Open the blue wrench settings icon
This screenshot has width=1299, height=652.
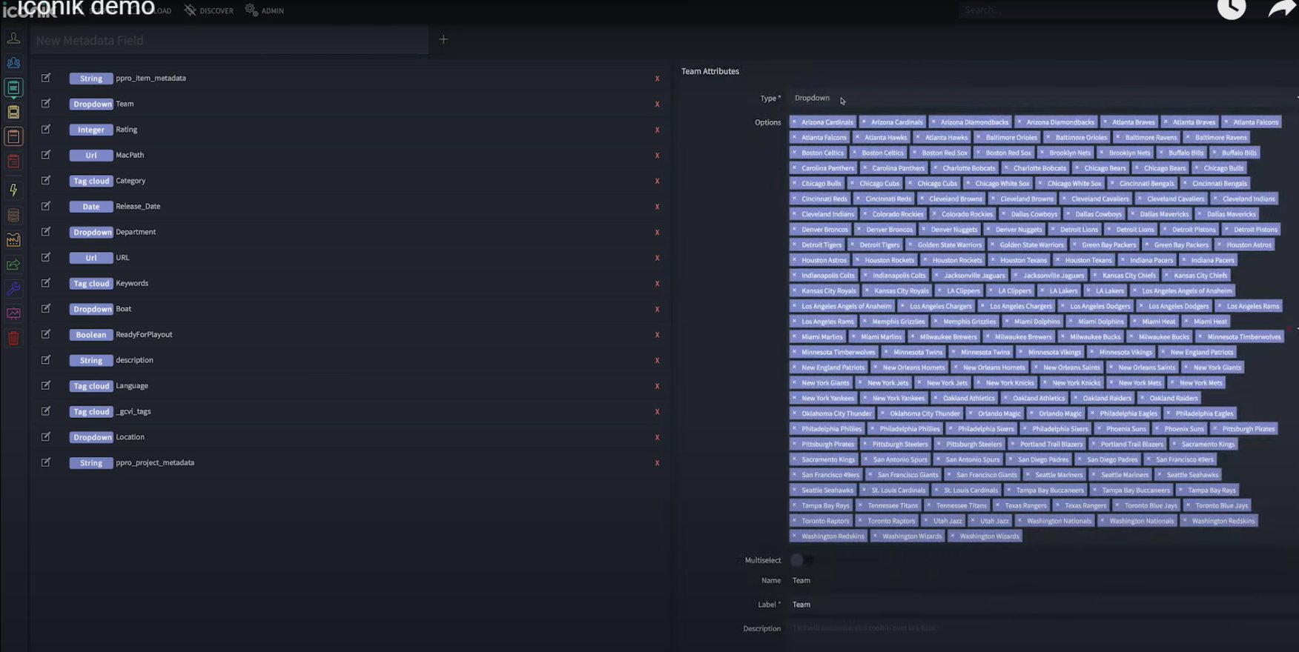pos(13,289)
